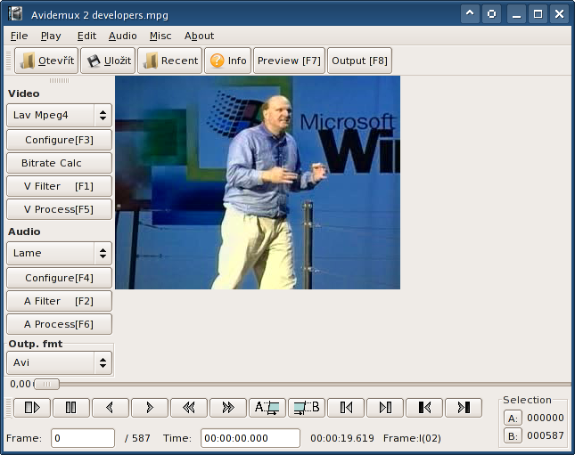Go to previous black frame
575x455 pixels.
pyautogui.click(x=346, y=408)
